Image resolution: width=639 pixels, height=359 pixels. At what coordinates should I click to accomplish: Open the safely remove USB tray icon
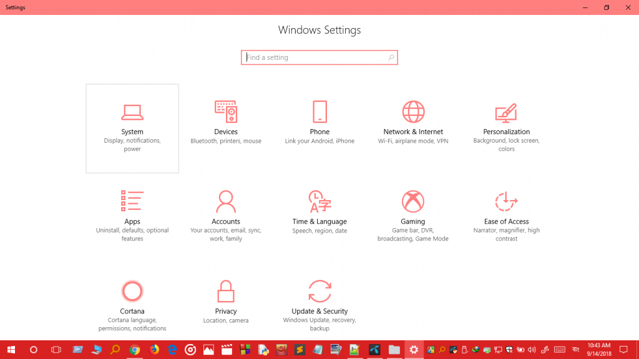pos(464,350)
